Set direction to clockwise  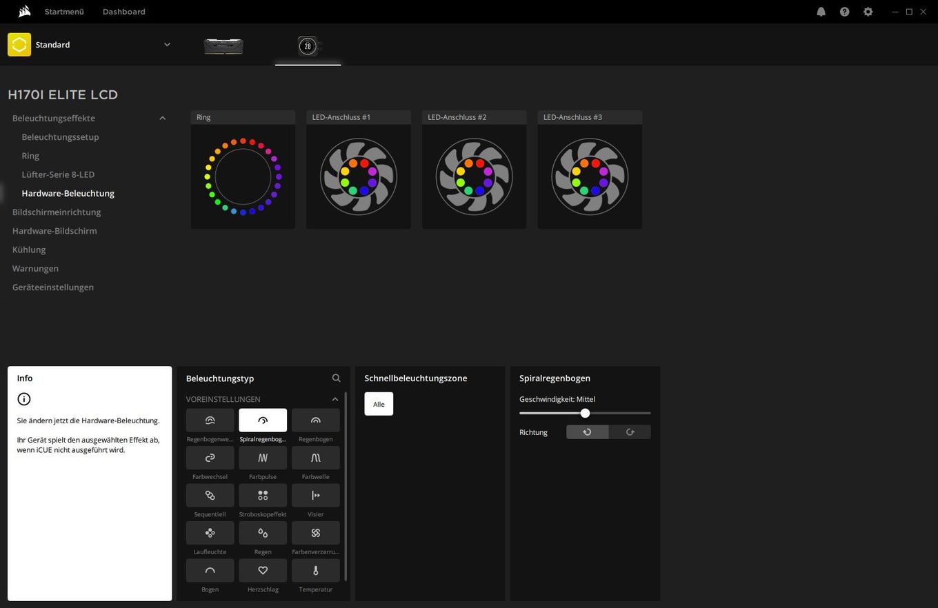(630, 432)
